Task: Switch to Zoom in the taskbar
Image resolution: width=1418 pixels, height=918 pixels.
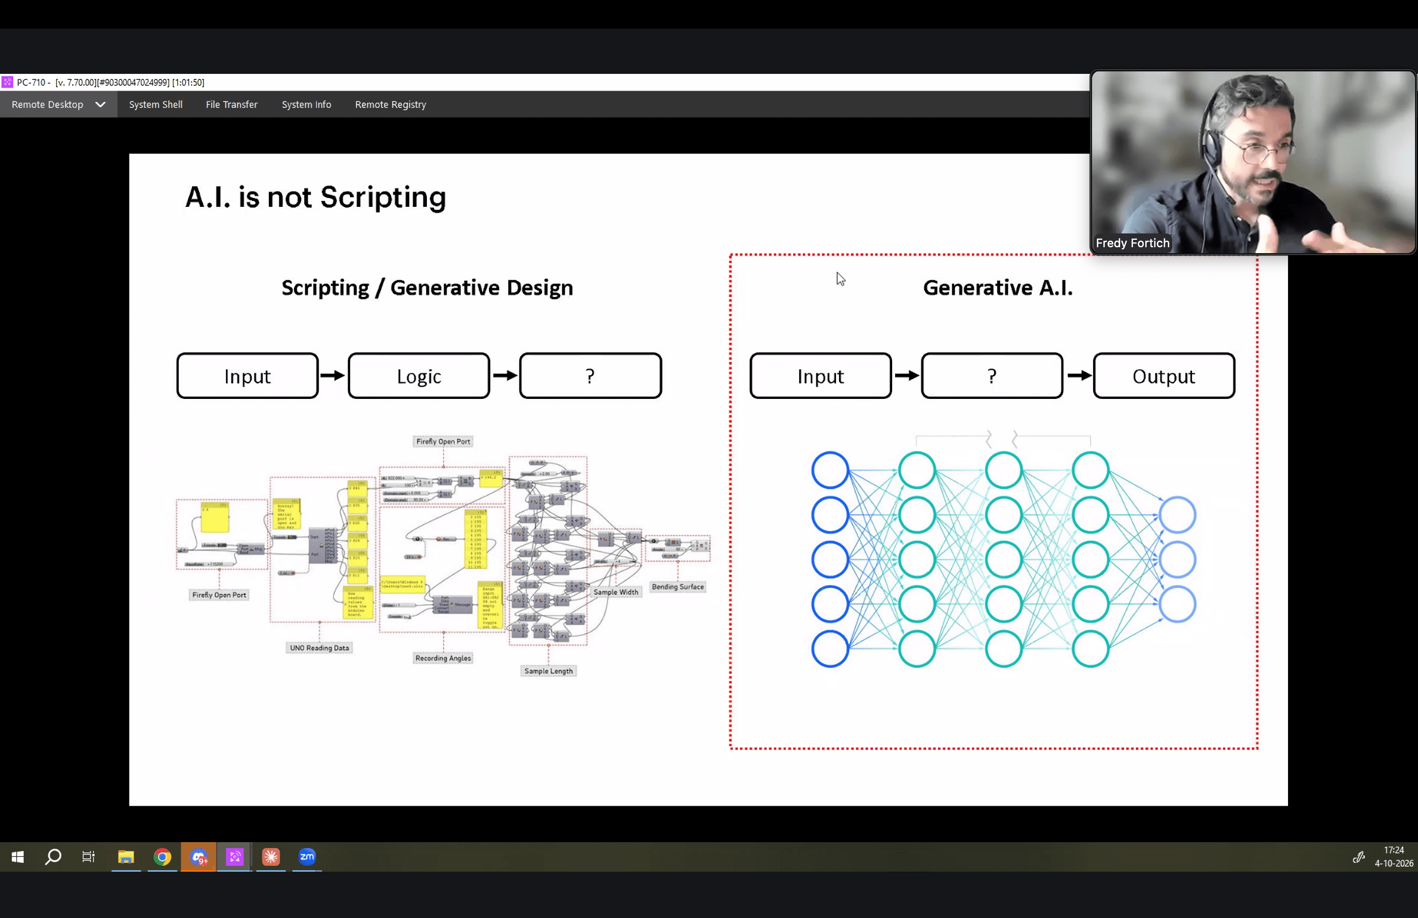Action: coord(307,856)
